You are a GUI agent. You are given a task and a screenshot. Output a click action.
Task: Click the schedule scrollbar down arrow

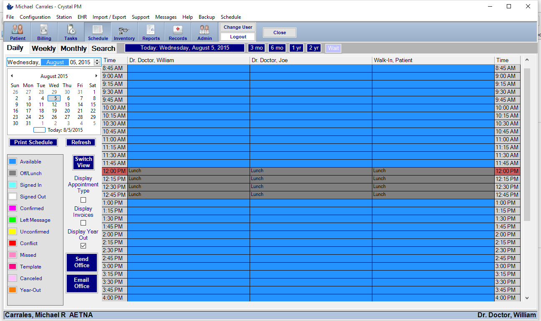click(527, 298)
